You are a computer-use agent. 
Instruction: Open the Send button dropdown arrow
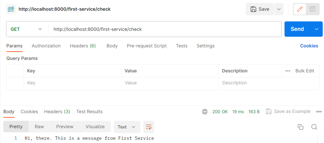coord(317,29)
